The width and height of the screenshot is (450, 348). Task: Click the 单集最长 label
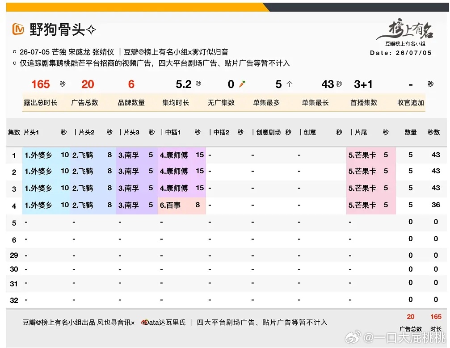[315, 102]
